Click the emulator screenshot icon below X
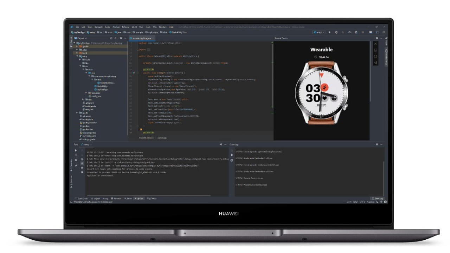Screen dimensions: 450x253 [375, 50]
